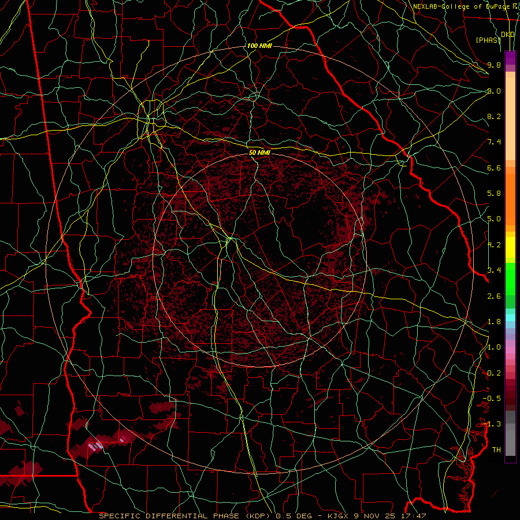Click the pink segment of the color bar
The height and width of the screenshot is (520, 520).
tap(510, 350)
